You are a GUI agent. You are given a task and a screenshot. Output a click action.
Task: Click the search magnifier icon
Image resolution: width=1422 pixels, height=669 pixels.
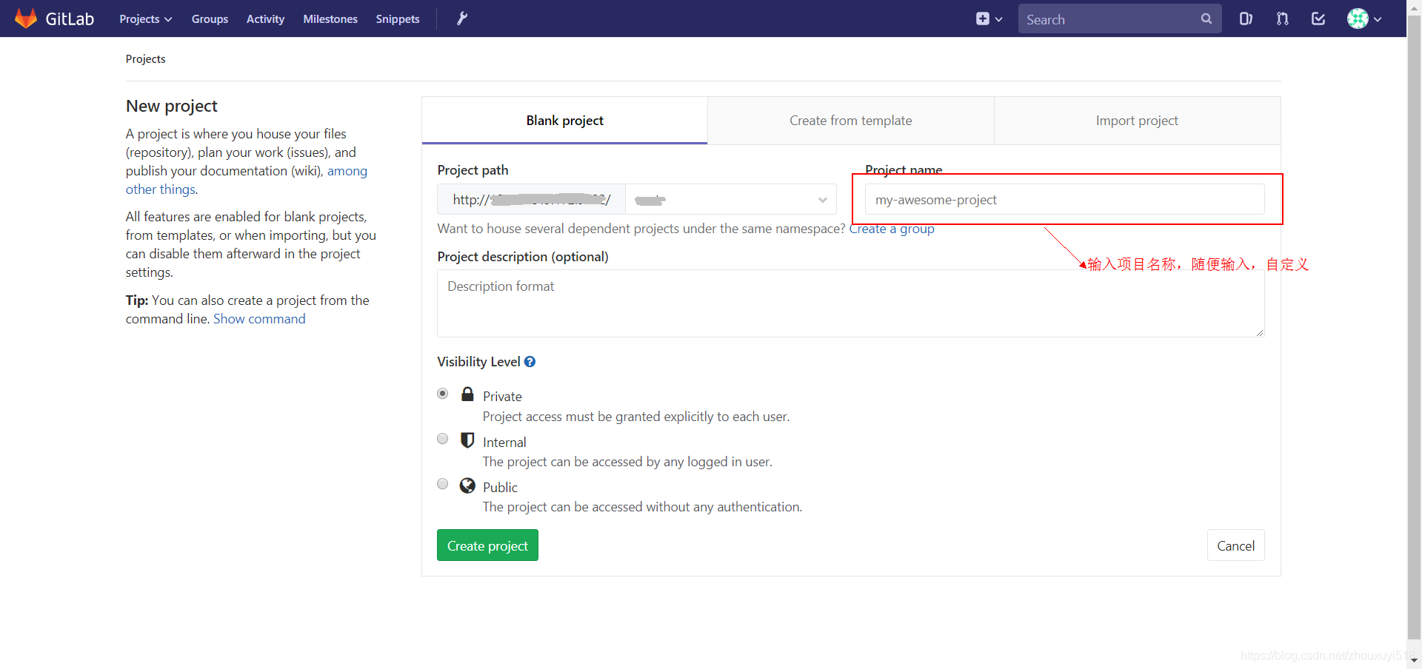[x=1206, y=19]
